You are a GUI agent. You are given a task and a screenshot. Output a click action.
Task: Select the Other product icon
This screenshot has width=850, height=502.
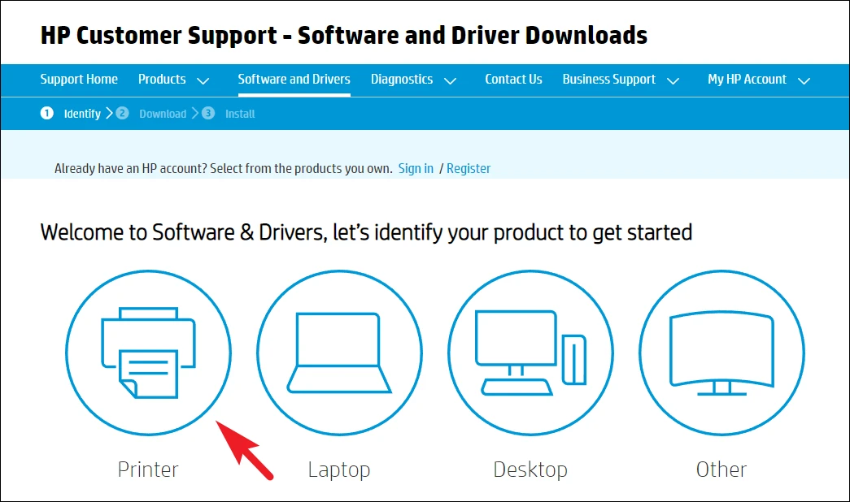coord(721,353)
